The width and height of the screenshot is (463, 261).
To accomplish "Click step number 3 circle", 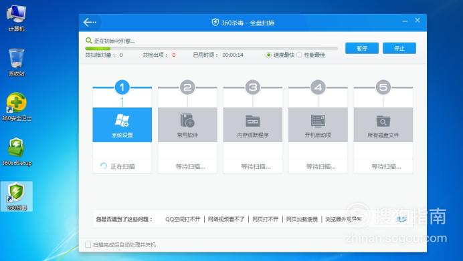I will tap(253, 87).
